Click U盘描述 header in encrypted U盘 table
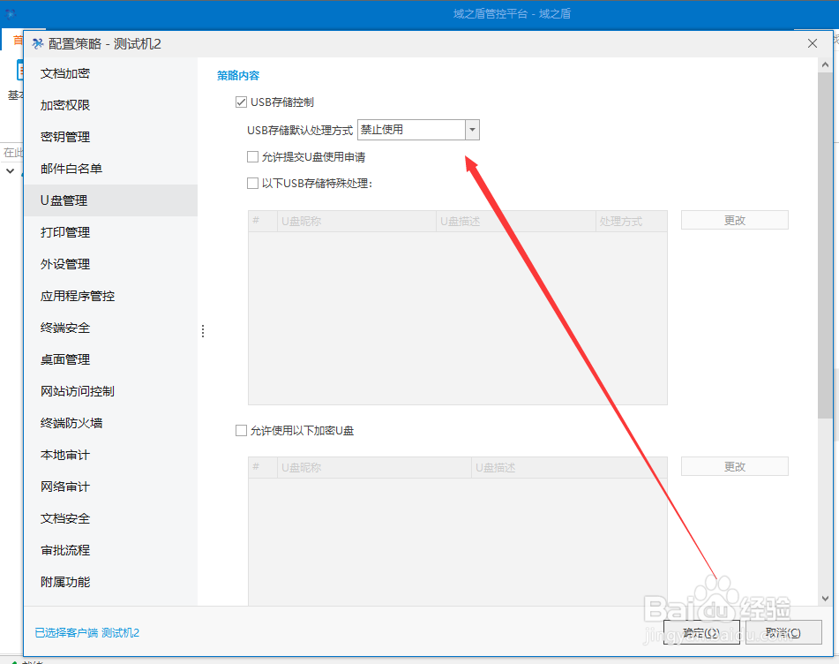 click(569, 467)
